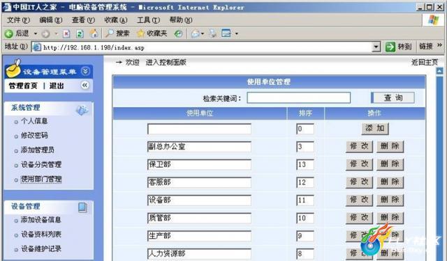The height and width of the screenshot is (261, 447).
Task: Click the Go (转到) button
Action: click(x=399, y=47)
